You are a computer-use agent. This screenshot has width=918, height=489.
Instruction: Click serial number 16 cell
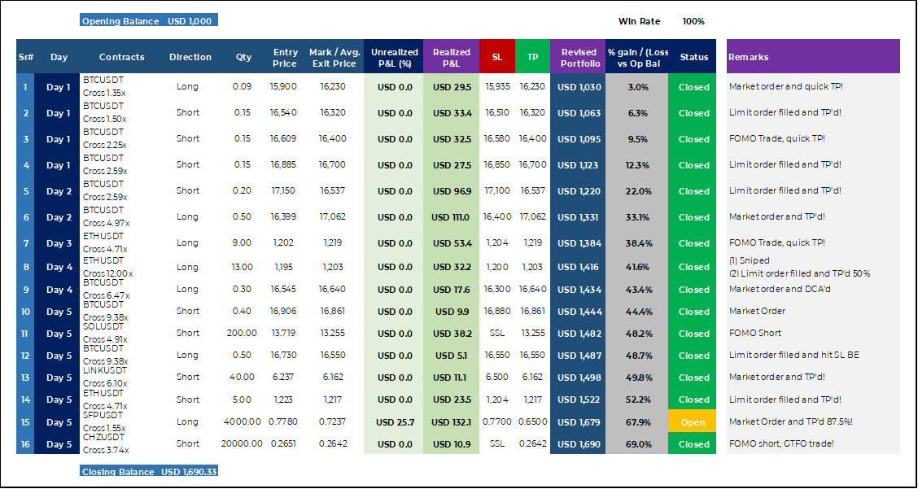(x=25, y=444)
